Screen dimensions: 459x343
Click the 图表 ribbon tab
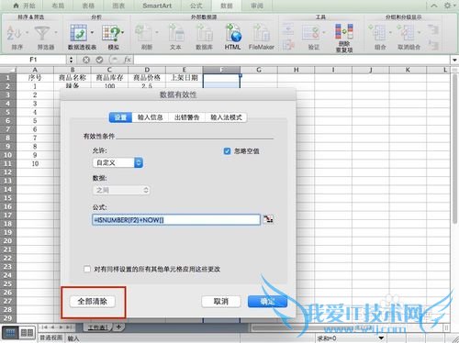(118, 6)
